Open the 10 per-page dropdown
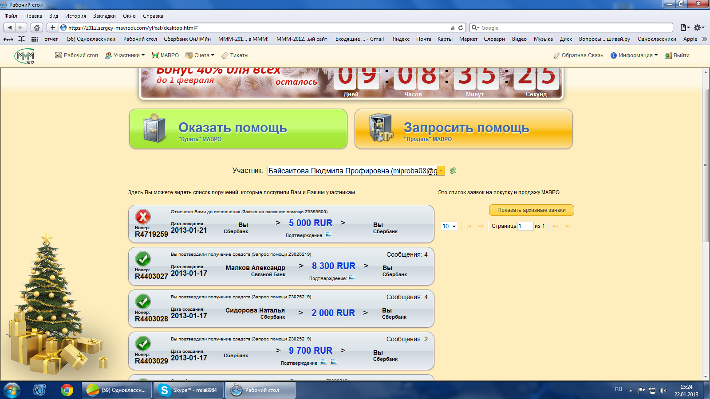Viewport: 710px width, 399px height. [x=449, y=226]
